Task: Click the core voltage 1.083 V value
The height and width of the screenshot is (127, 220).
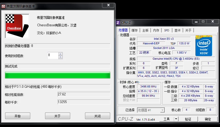Action: 182,53
